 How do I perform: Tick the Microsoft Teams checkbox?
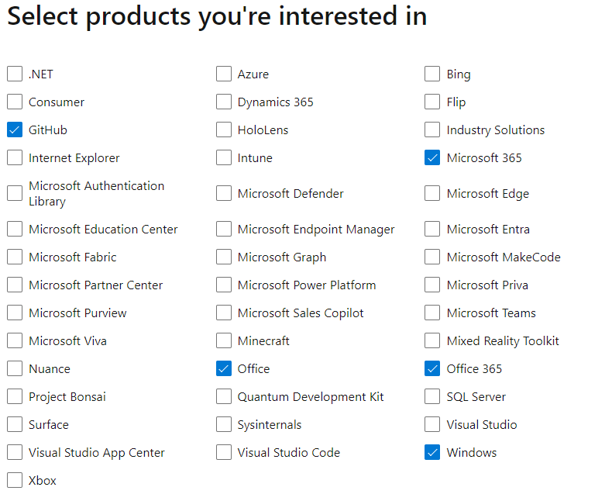point(432,313)
